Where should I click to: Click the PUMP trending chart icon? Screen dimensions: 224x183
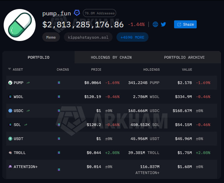tap(28, 83)
